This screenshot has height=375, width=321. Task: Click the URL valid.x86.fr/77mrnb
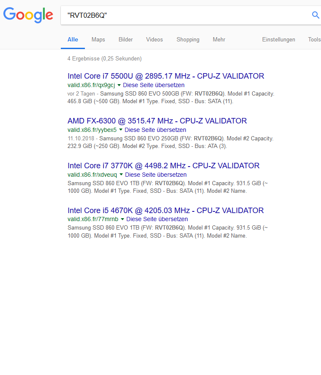[x=93, y=219]
